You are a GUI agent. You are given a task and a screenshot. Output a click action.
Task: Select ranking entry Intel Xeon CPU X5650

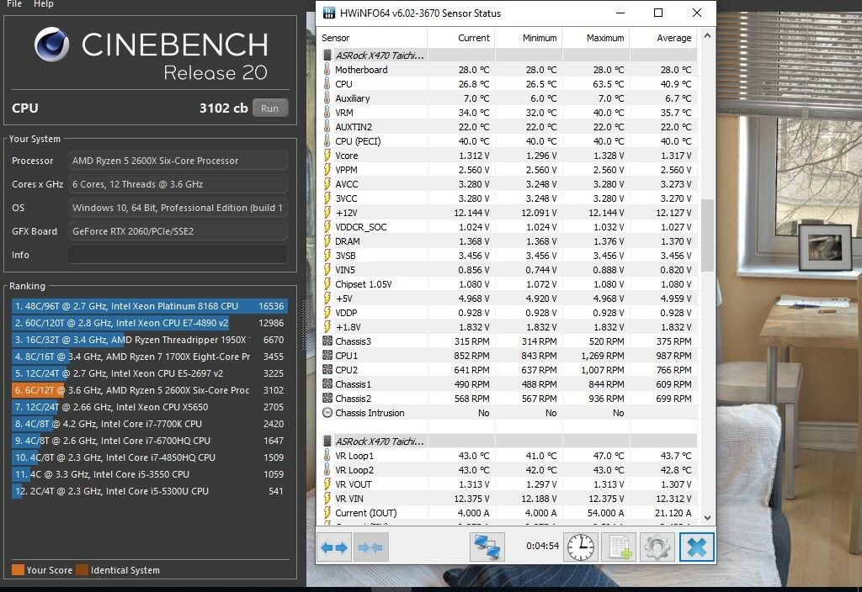tap(148, 407)
